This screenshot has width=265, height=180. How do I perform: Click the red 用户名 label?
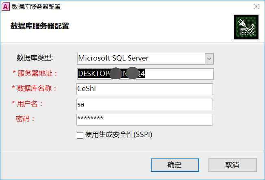27,104
